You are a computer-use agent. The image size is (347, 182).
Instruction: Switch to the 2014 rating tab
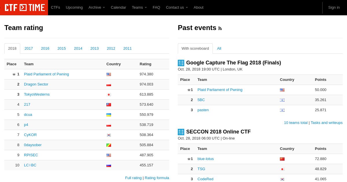click(x=78, y=49)
